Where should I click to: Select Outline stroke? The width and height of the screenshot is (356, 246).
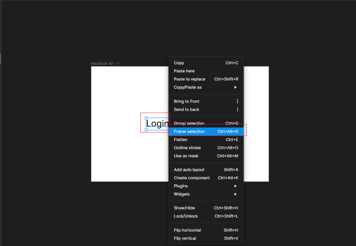pos(187,148)
